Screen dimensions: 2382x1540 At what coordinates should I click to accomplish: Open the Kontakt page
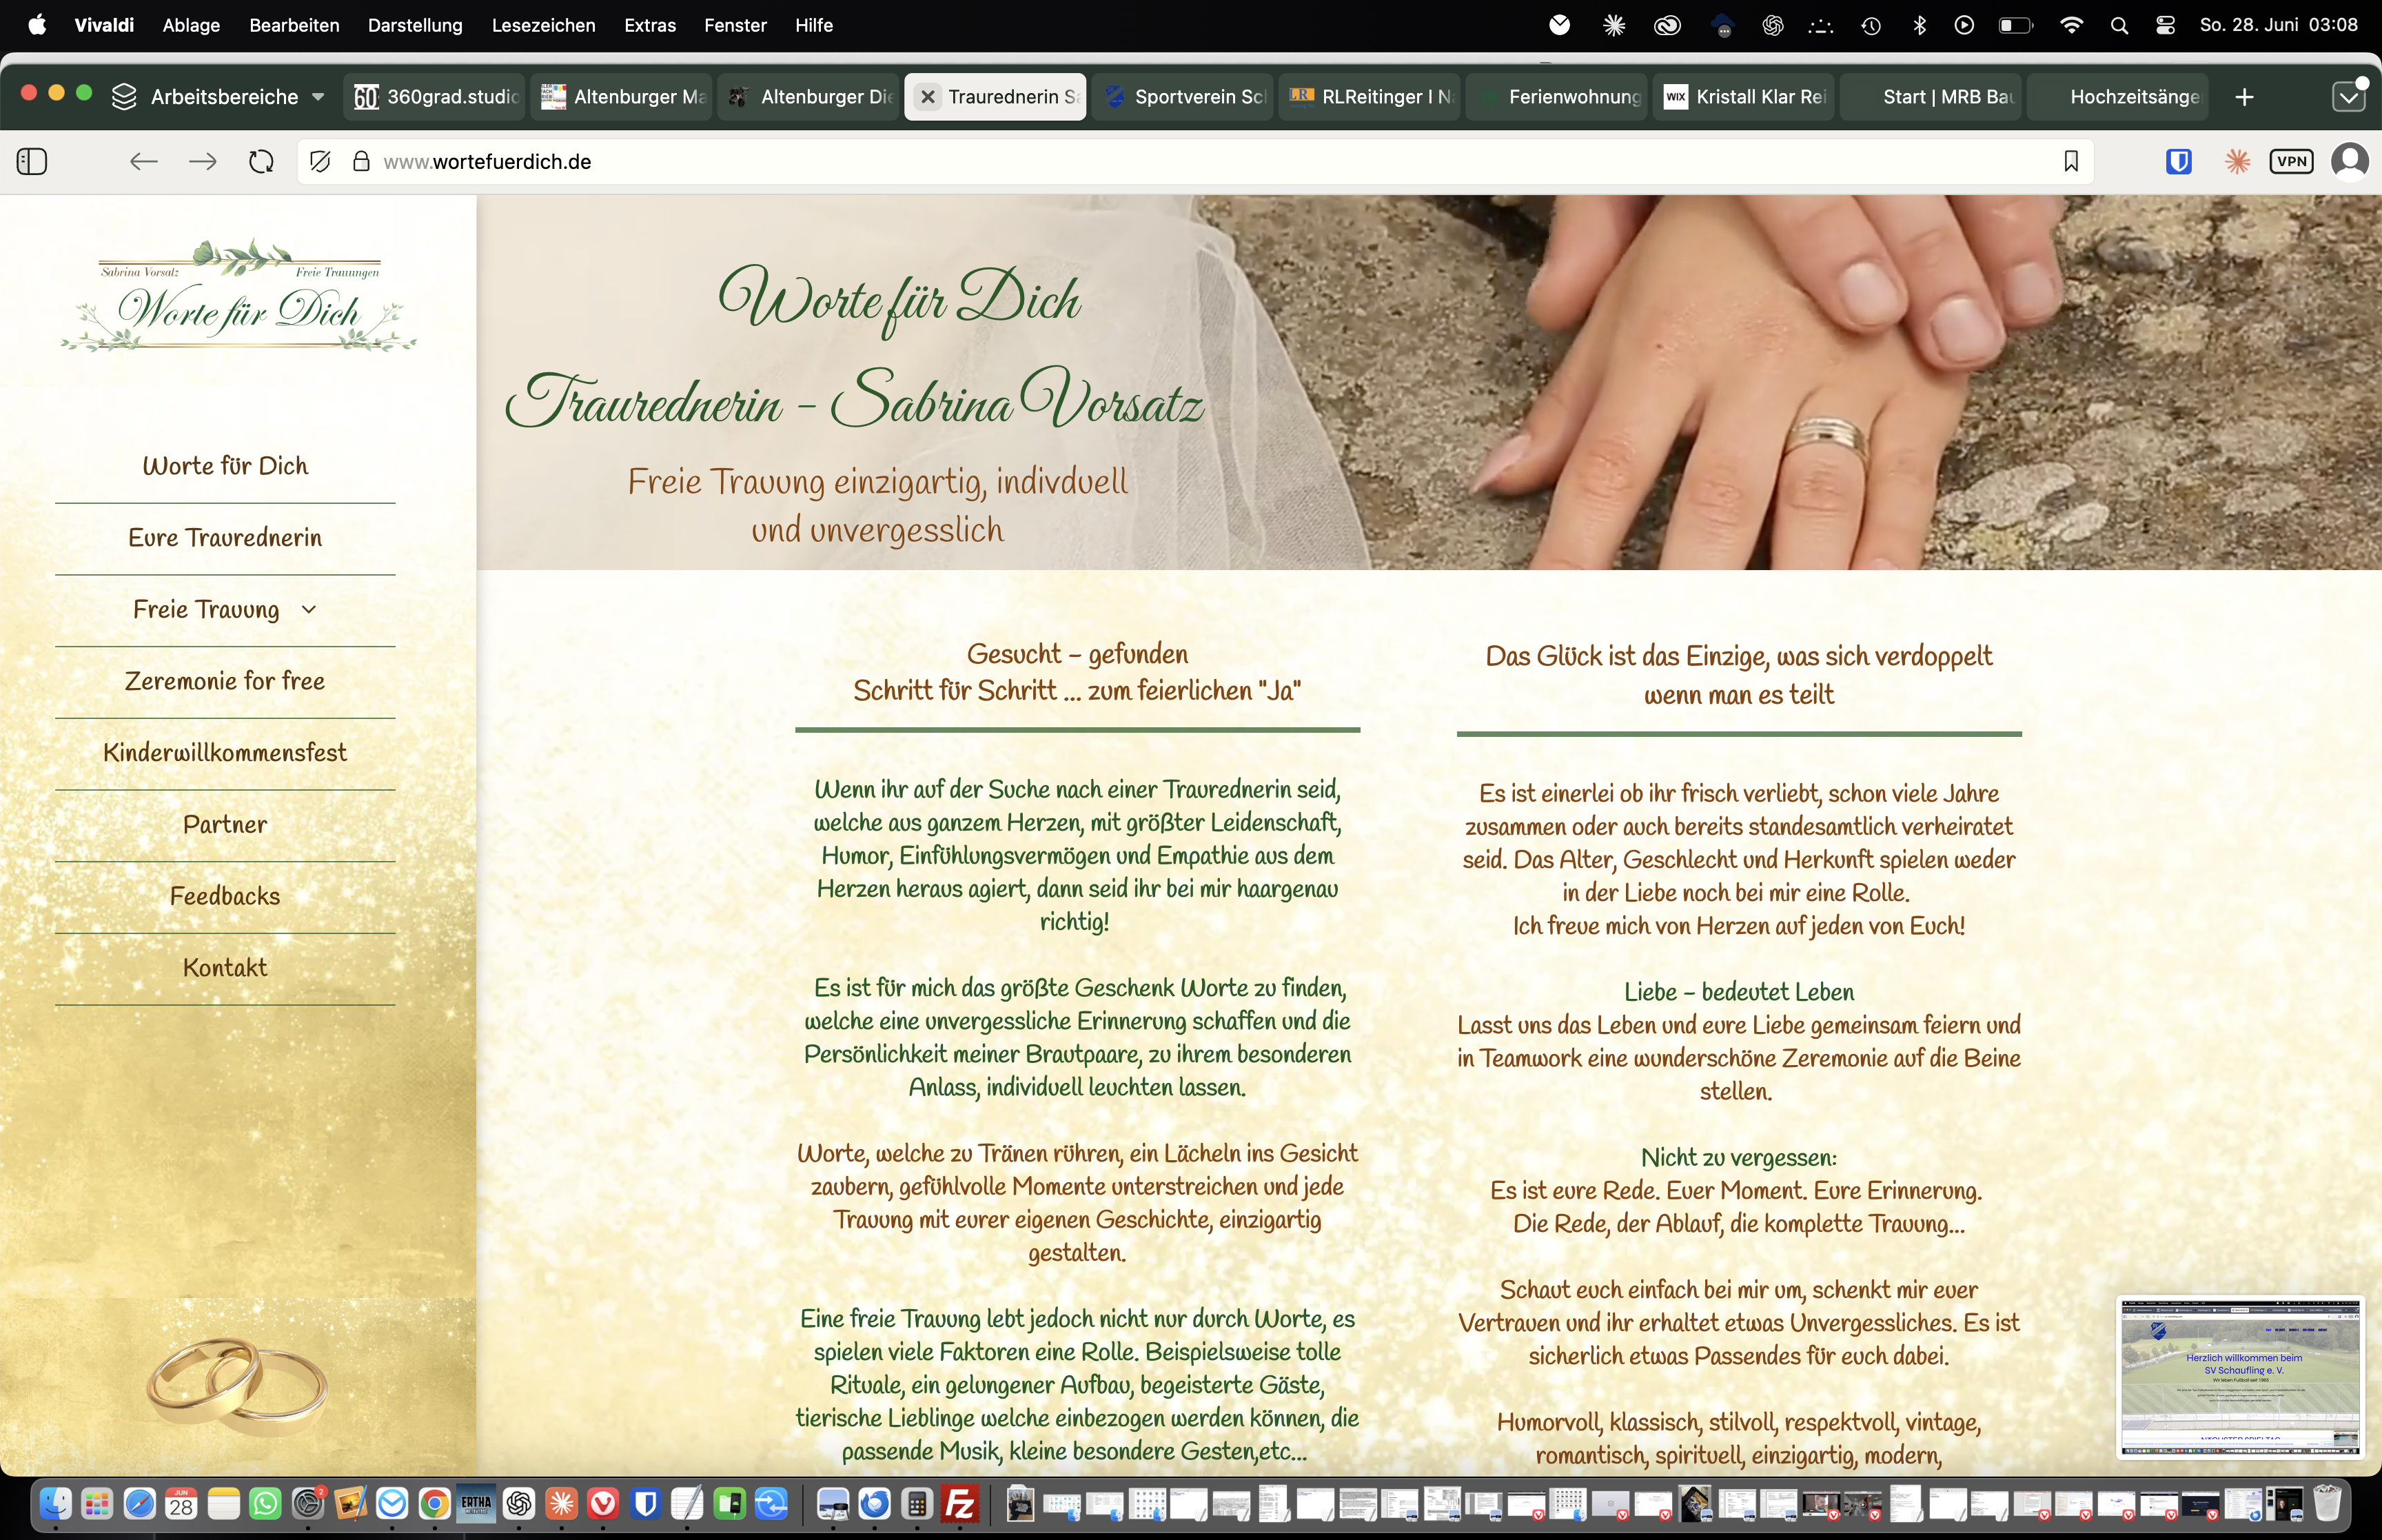click(x=225, y=968)
